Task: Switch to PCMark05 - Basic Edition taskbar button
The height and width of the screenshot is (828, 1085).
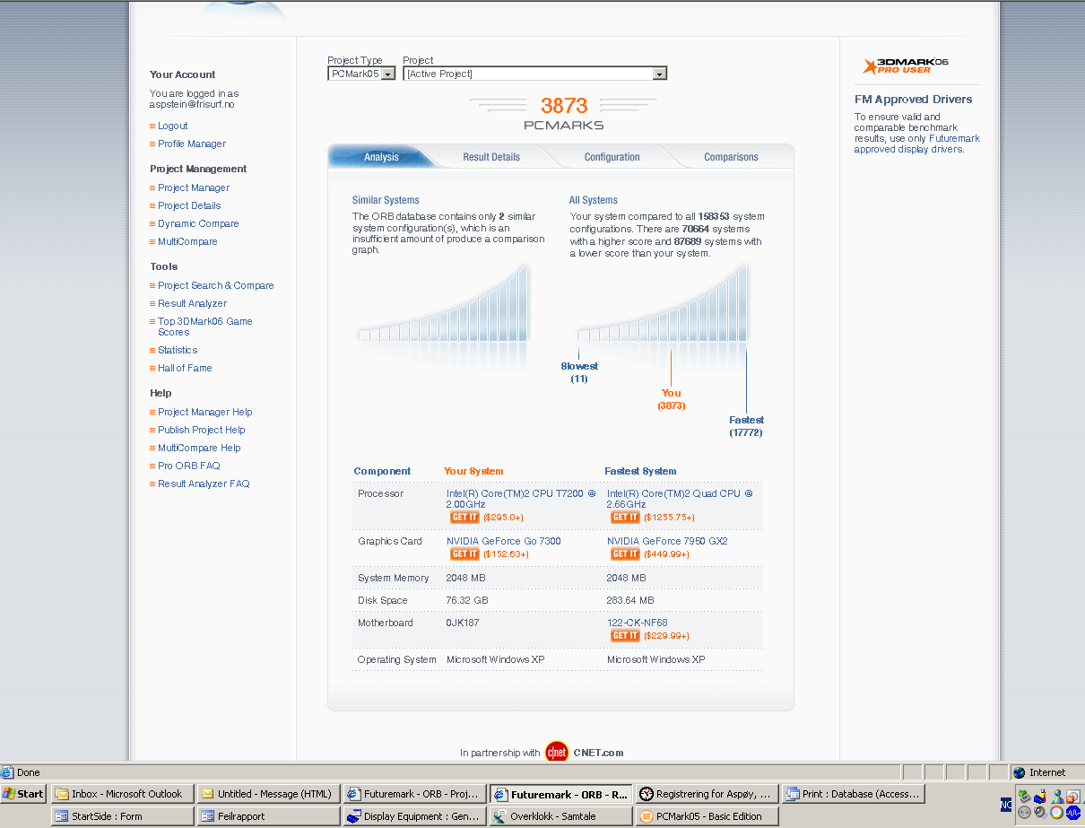Action: pyautogui.click(x=707, y=816)
